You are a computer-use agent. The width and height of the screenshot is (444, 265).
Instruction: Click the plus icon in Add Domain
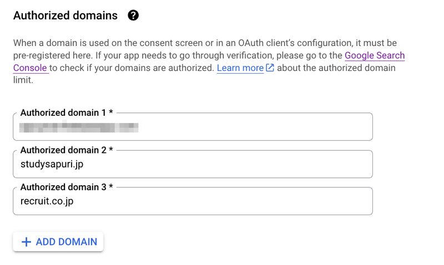pos(26,242)
